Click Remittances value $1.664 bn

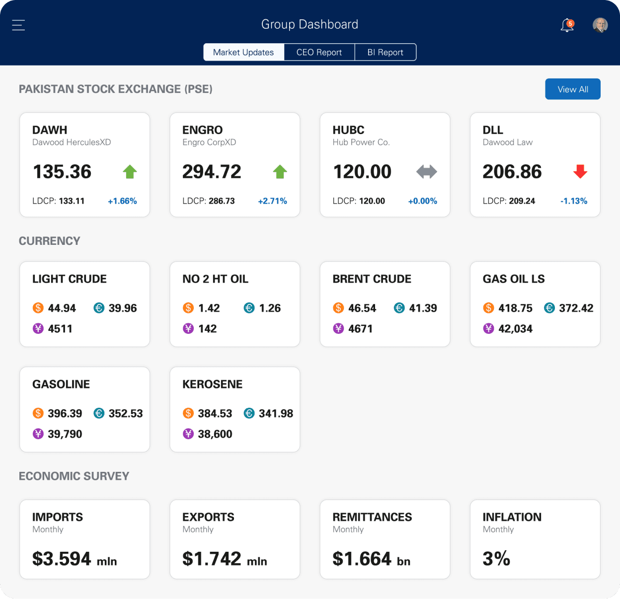(x=372, y=559)
